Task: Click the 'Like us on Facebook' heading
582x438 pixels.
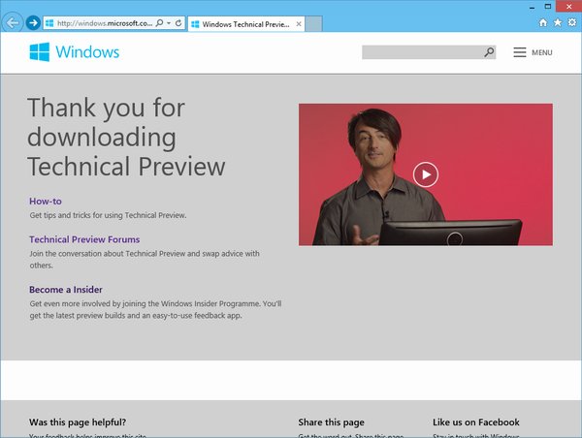Action: (x=476, y=422)
